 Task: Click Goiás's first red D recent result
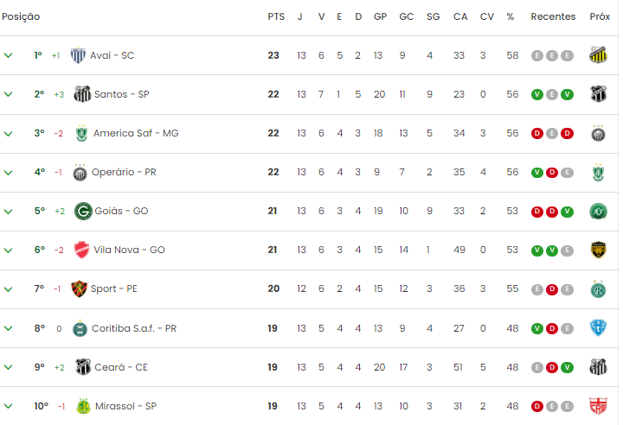537,212
